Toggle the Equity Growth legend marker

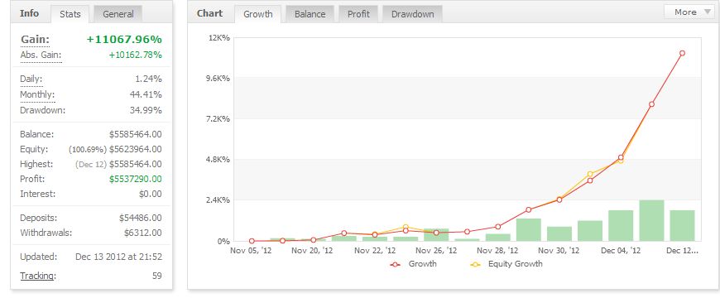point(475,264)
